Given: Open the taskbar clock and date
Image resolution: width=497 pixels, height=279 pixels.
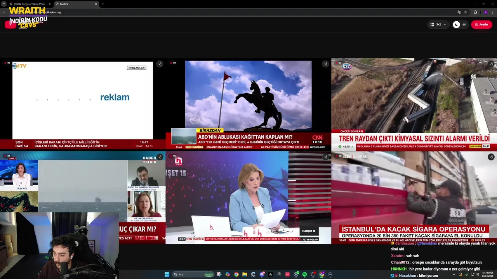Looking at the screenshot, I should point(488,274).
